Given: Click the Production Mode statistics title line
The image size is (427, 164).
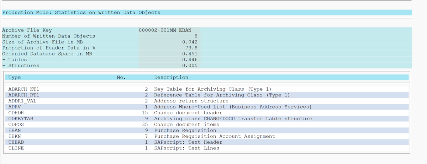Looking at the screenshot, I should (81, 12).
